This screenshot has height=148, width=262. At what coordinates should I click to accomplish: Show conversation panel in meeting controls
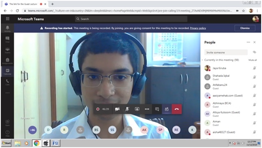(x=157, y=109)
